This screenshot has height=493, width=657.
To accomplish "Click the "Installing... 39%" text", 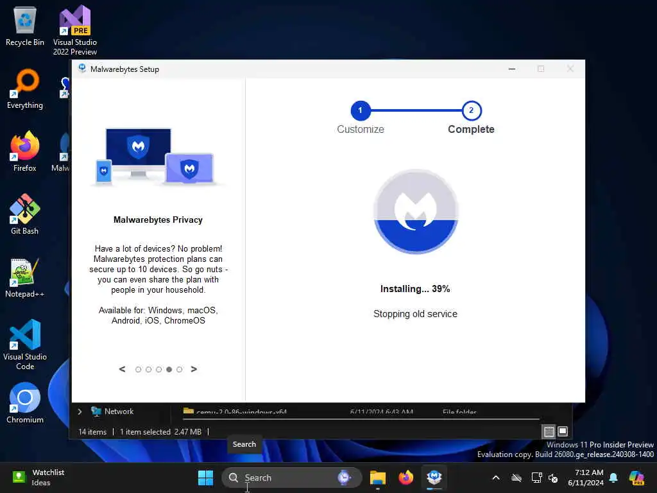I will [415, 289].
